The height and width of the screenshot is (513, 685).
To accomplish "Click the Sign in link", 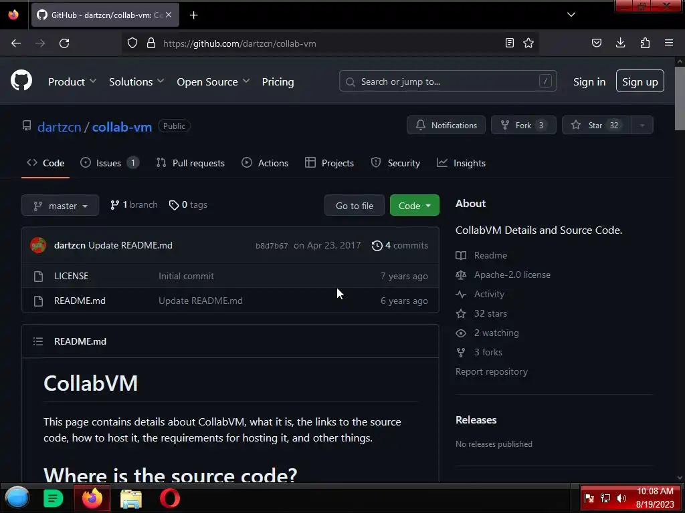I will coord(589,81).
